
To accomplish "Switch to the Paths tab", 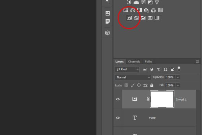I will click(x=148, y=62).
